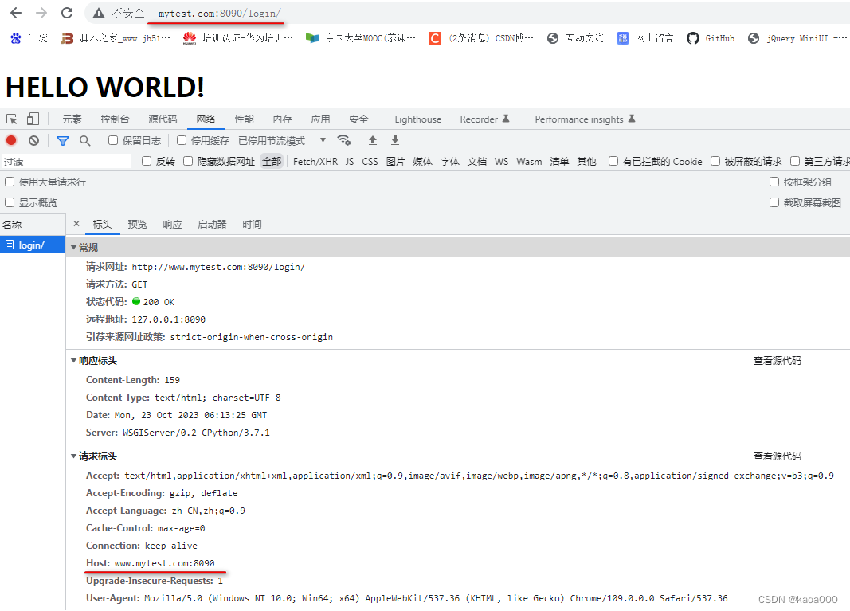The width and height of the screenshot is (850, 611).
Task: Clear the network log with the stop icon
Action: click(33, 140)
